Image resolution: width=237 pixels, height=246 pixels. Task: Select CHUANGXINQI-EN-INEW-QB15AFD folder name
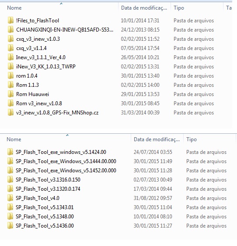tap(65, 30)
